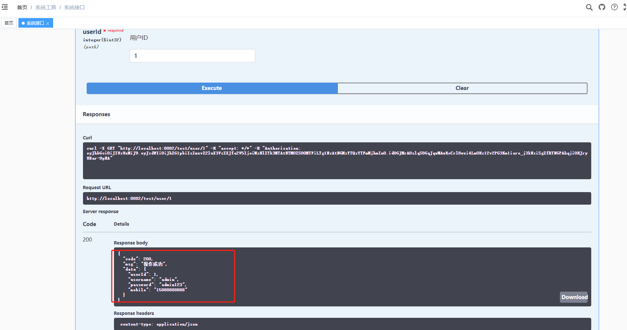Toggle the sidebar hamburger icon

coord(5,7)
